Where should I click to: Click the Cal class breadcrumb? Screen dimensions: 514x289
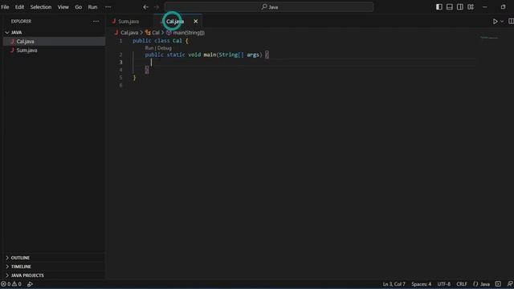point(155,32)
